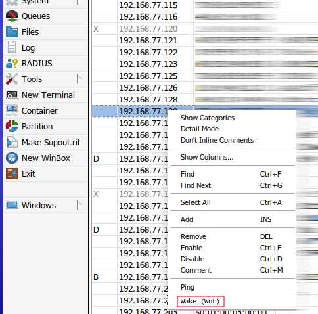Open the Log menu label
Screen dimensions: 318x314
pos(28,48)
